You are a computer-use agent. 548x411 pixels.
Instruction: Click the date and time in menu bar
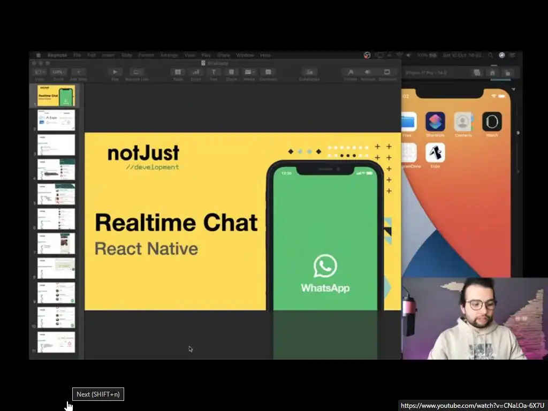tap(462, 55)
